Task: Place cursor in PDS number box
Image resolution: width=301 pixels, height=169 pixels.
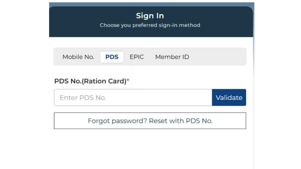Action: [x=133, y=97]
